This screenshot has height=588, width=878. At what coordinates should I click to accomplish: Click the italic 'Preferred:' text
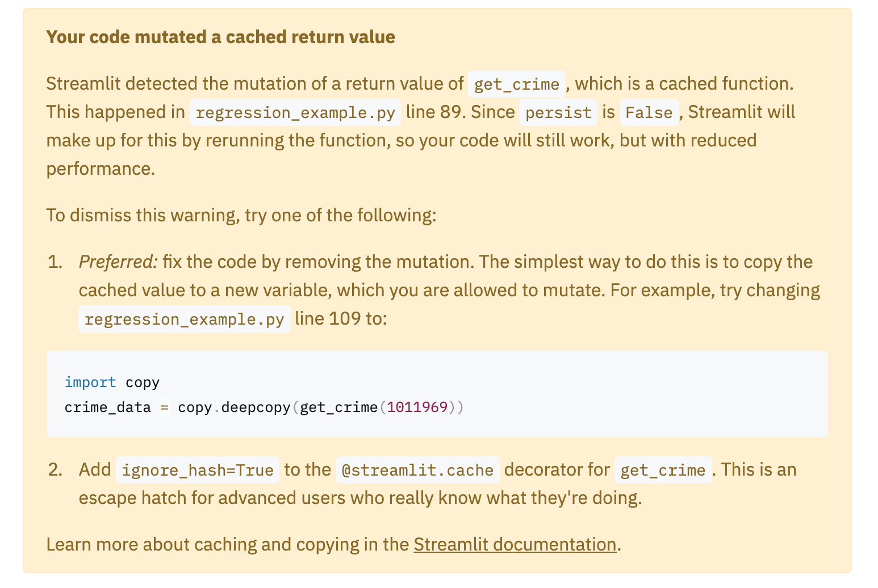(x=118, y=262)
